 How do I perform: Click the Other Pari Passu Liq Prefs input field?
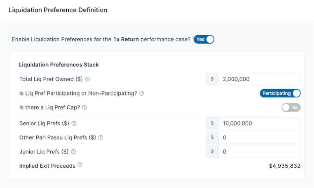[259, 137]
